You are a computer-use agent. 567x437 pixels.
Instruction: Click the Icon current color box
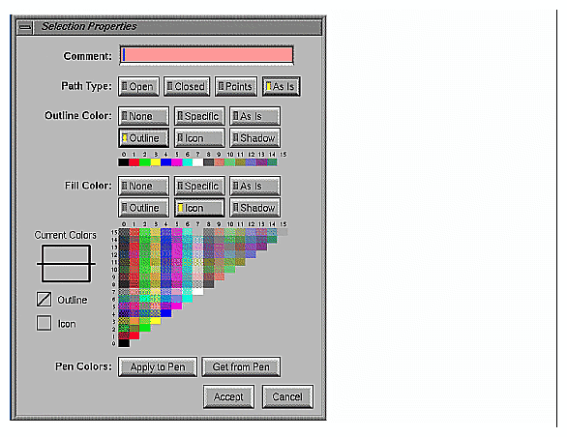point(45,323)
